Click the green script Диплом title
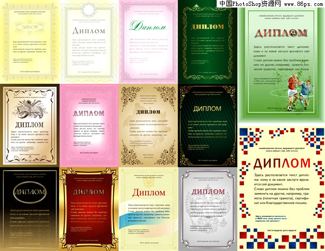The height and width of the screenshot is (251, 325). pos(148,26)
